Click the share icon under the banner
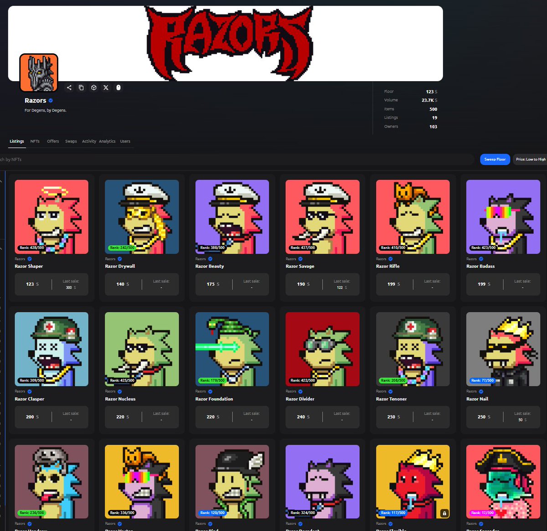This screenshot has height=531, width=547. pyautogui.click(x=69, y=88)
